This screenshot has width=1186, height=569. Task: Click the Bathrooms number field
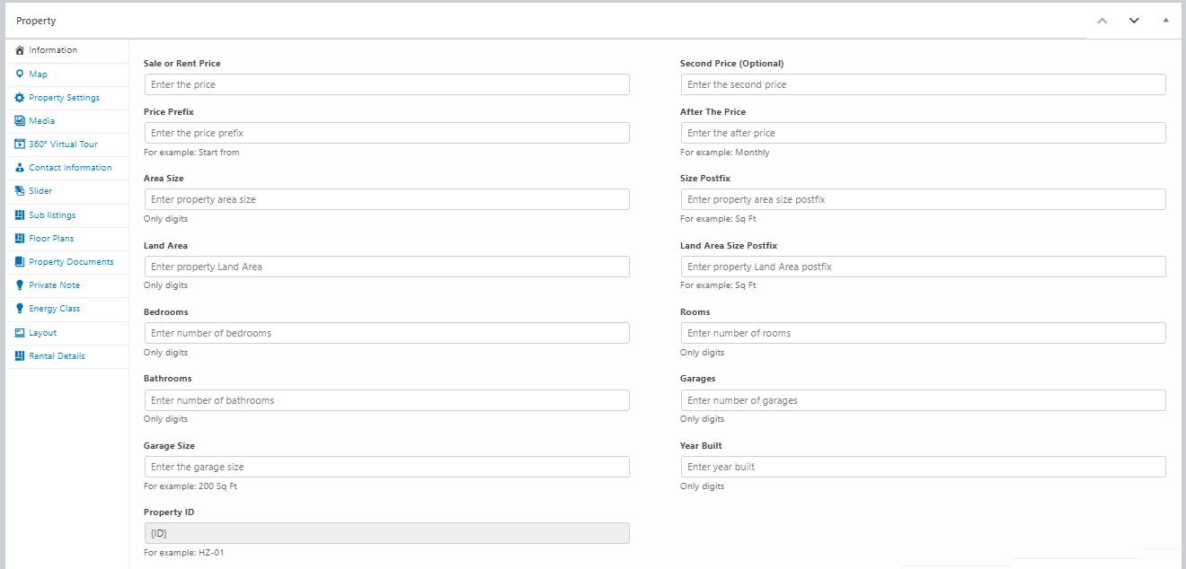pyautogui.click(x=386, y=400)
